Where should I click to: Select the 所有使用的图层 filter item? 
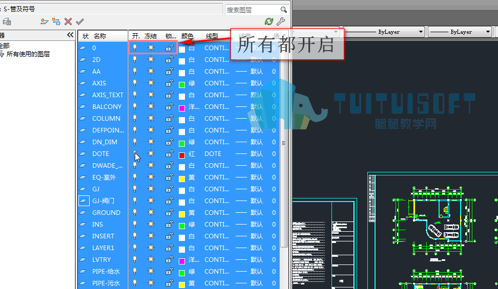coord(28,54)
